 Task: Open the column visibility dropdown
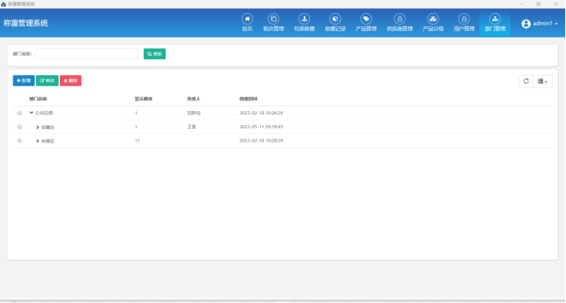542,82
